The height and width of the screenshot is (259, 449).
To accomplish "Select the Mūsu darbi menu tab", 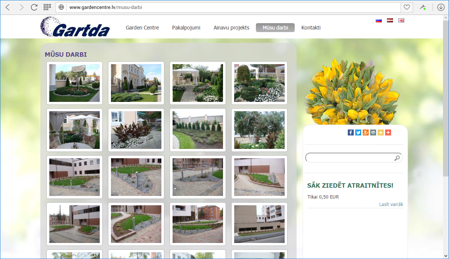I will coord(275,28).
